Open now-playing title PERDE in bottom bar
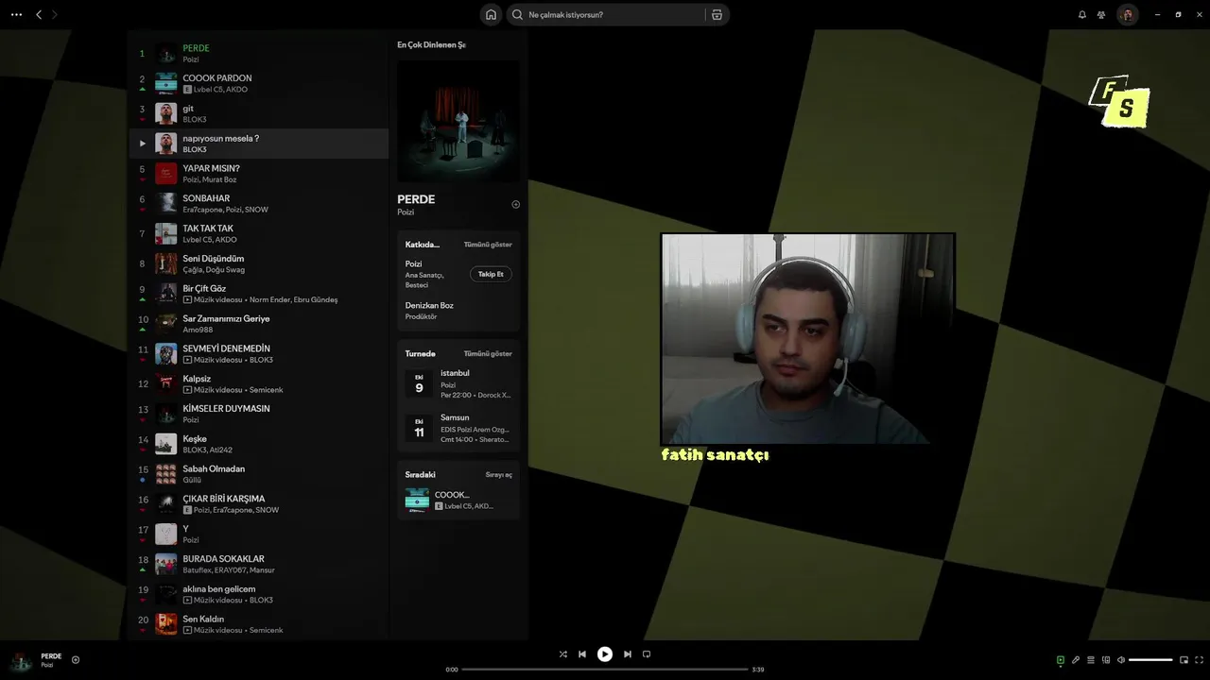1210x680 pixels. [51, 655]
